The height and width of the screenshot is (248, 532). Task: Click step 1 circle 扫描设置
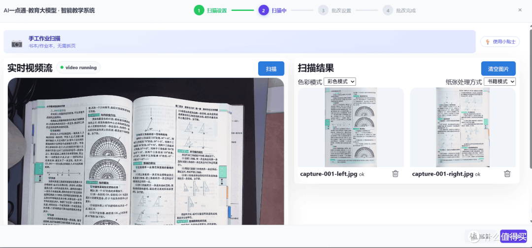click(199, 10)
